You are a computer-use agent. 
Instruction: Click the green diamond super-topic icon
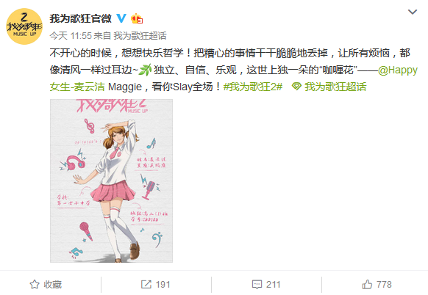(x=296, y=87)
